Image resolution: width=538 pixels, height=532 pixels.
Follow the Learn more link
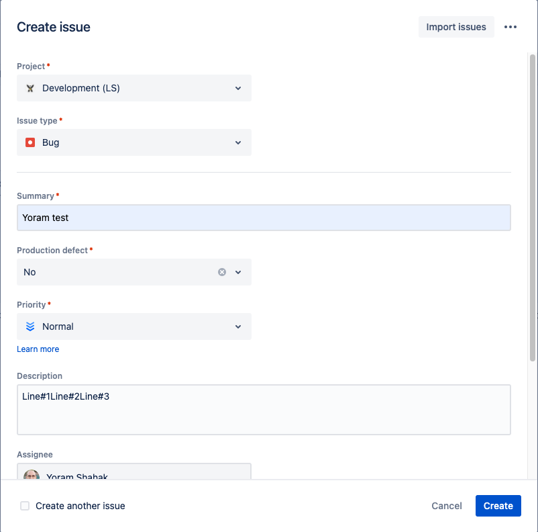pos(38,349)
